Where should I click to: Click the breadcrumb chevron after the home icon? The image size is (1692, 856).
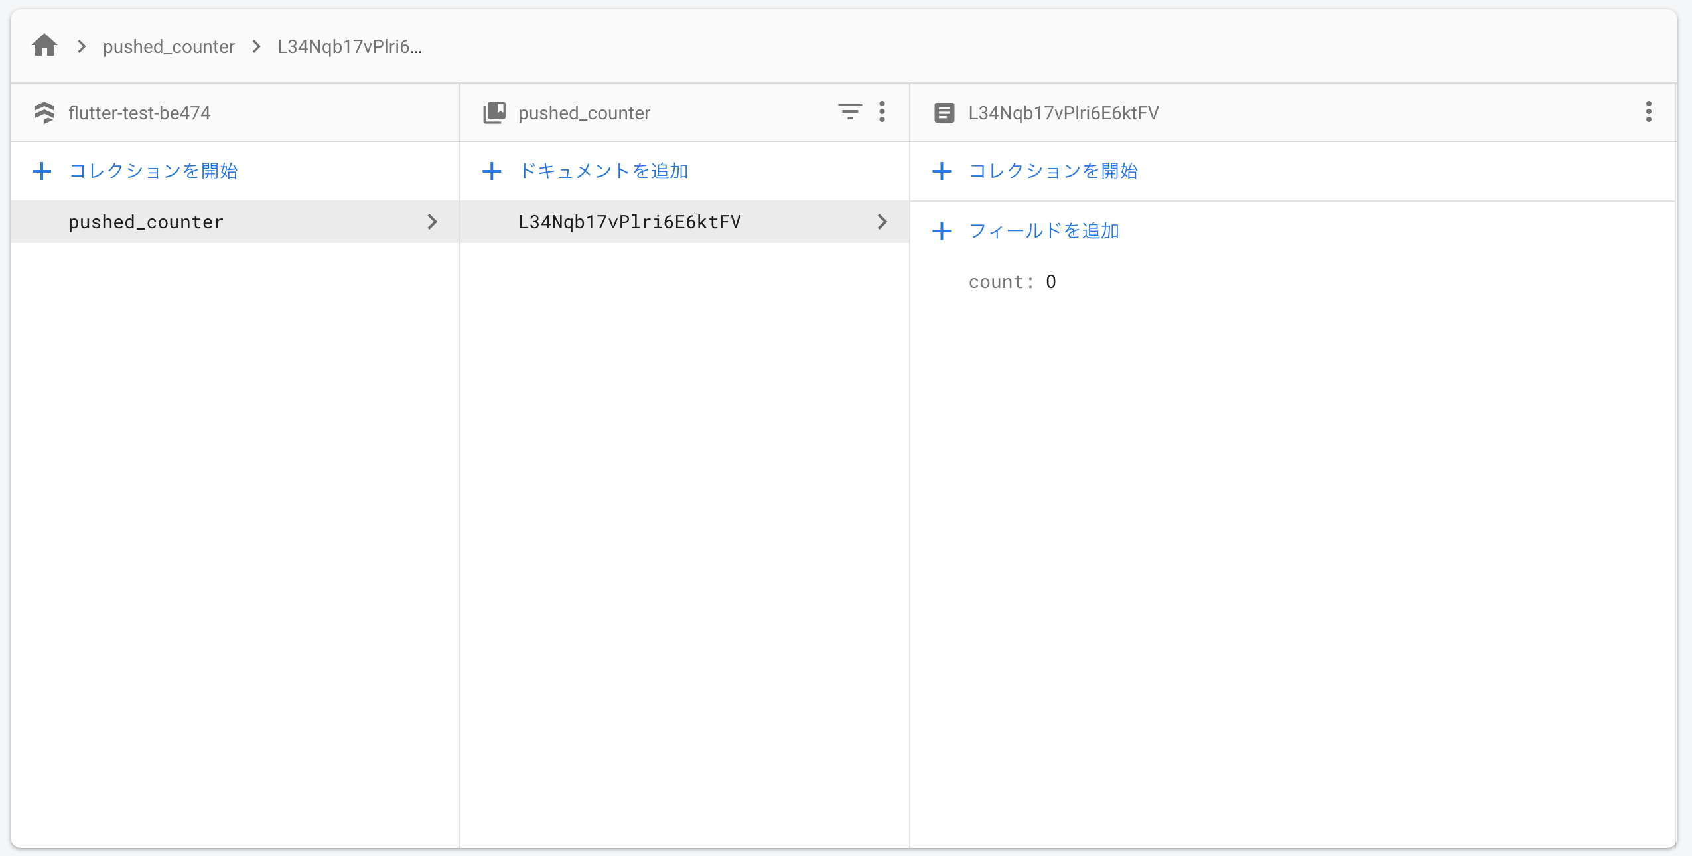click(x=82, y=46)
